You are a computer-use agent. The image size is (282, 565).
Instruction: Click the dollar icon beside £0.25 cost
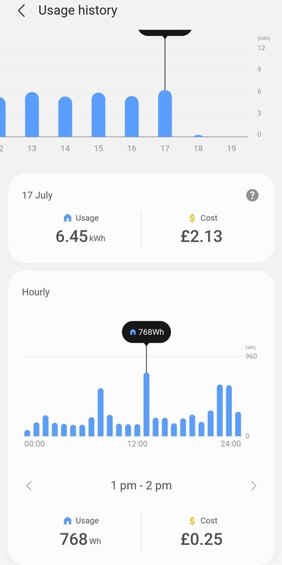[x=191, y=521]
